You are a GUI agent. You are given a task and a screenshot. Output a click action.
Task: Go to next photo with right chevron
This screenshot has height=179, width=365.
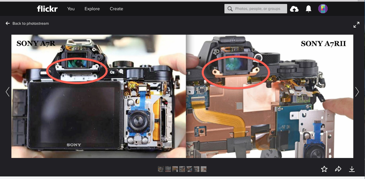pyautogui.click(x=357, y=92)
